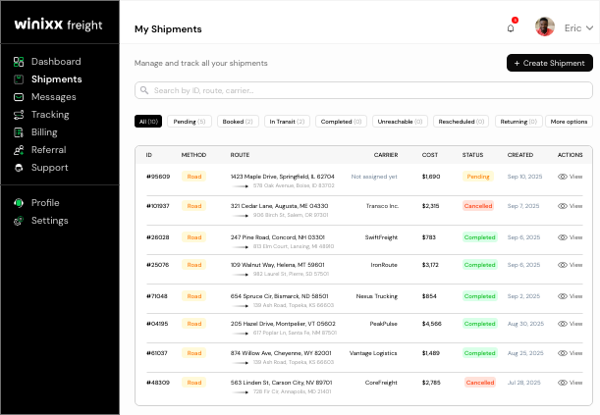This screenshot has width=600, height=415.
Task: Click the Create Shipment button
Action: [549, 63]
